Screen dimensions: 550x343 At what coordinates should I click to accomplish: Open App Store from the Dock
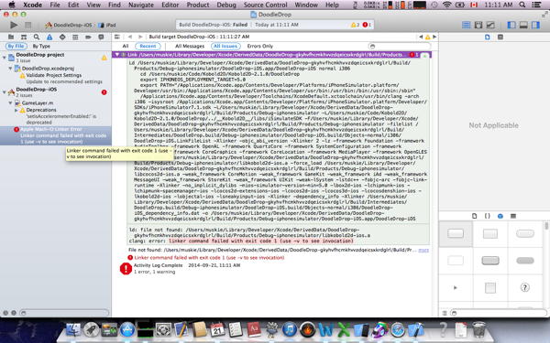coord(127,329)
